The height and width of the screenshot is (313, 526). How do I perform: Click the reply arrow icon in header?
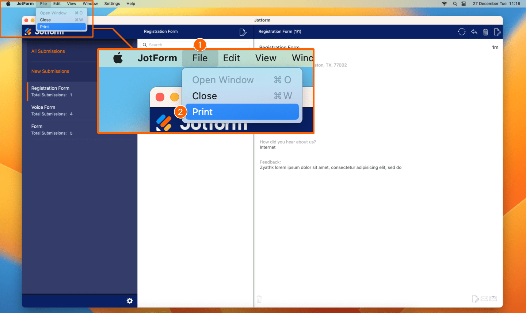click(x=474, y=32)
